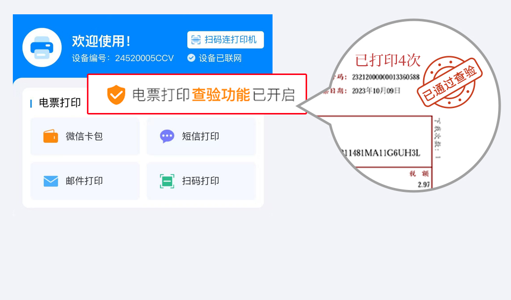This screenshot has width=511, height=300.
Task: Click the 设备已联网 status label
Action: click(x=220, y=58)
